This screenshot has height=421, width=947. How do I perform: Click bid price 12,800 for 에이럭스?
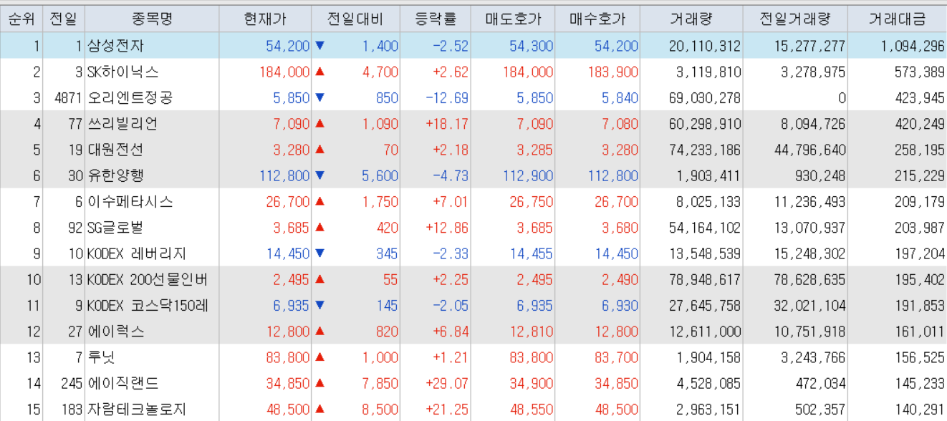pos(616,332)
